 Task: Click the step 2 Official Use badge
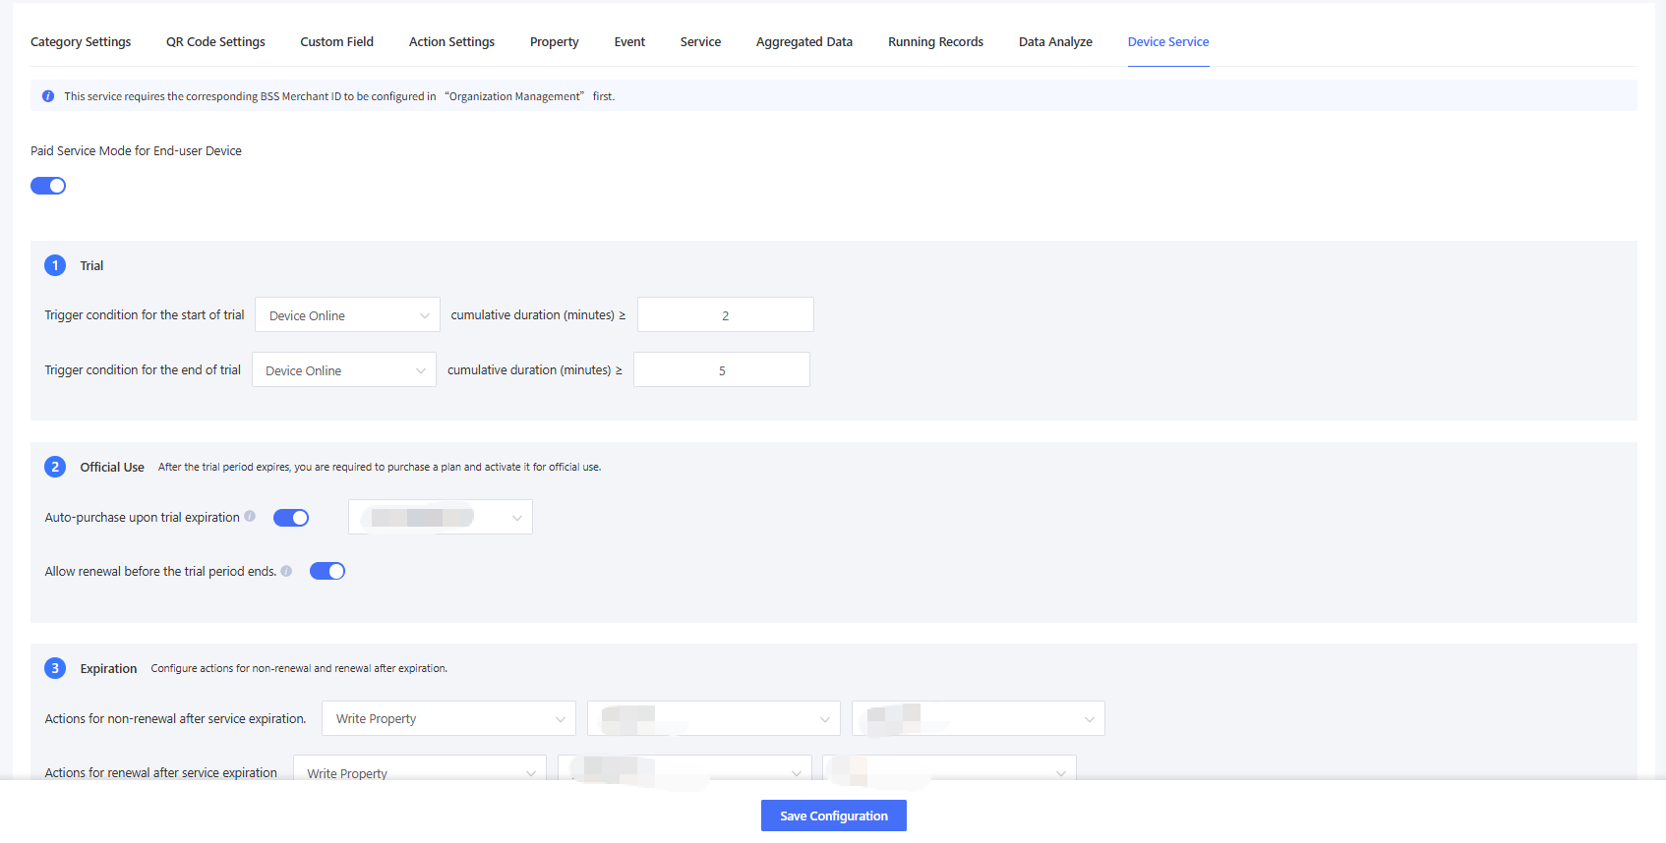[55, 467]
